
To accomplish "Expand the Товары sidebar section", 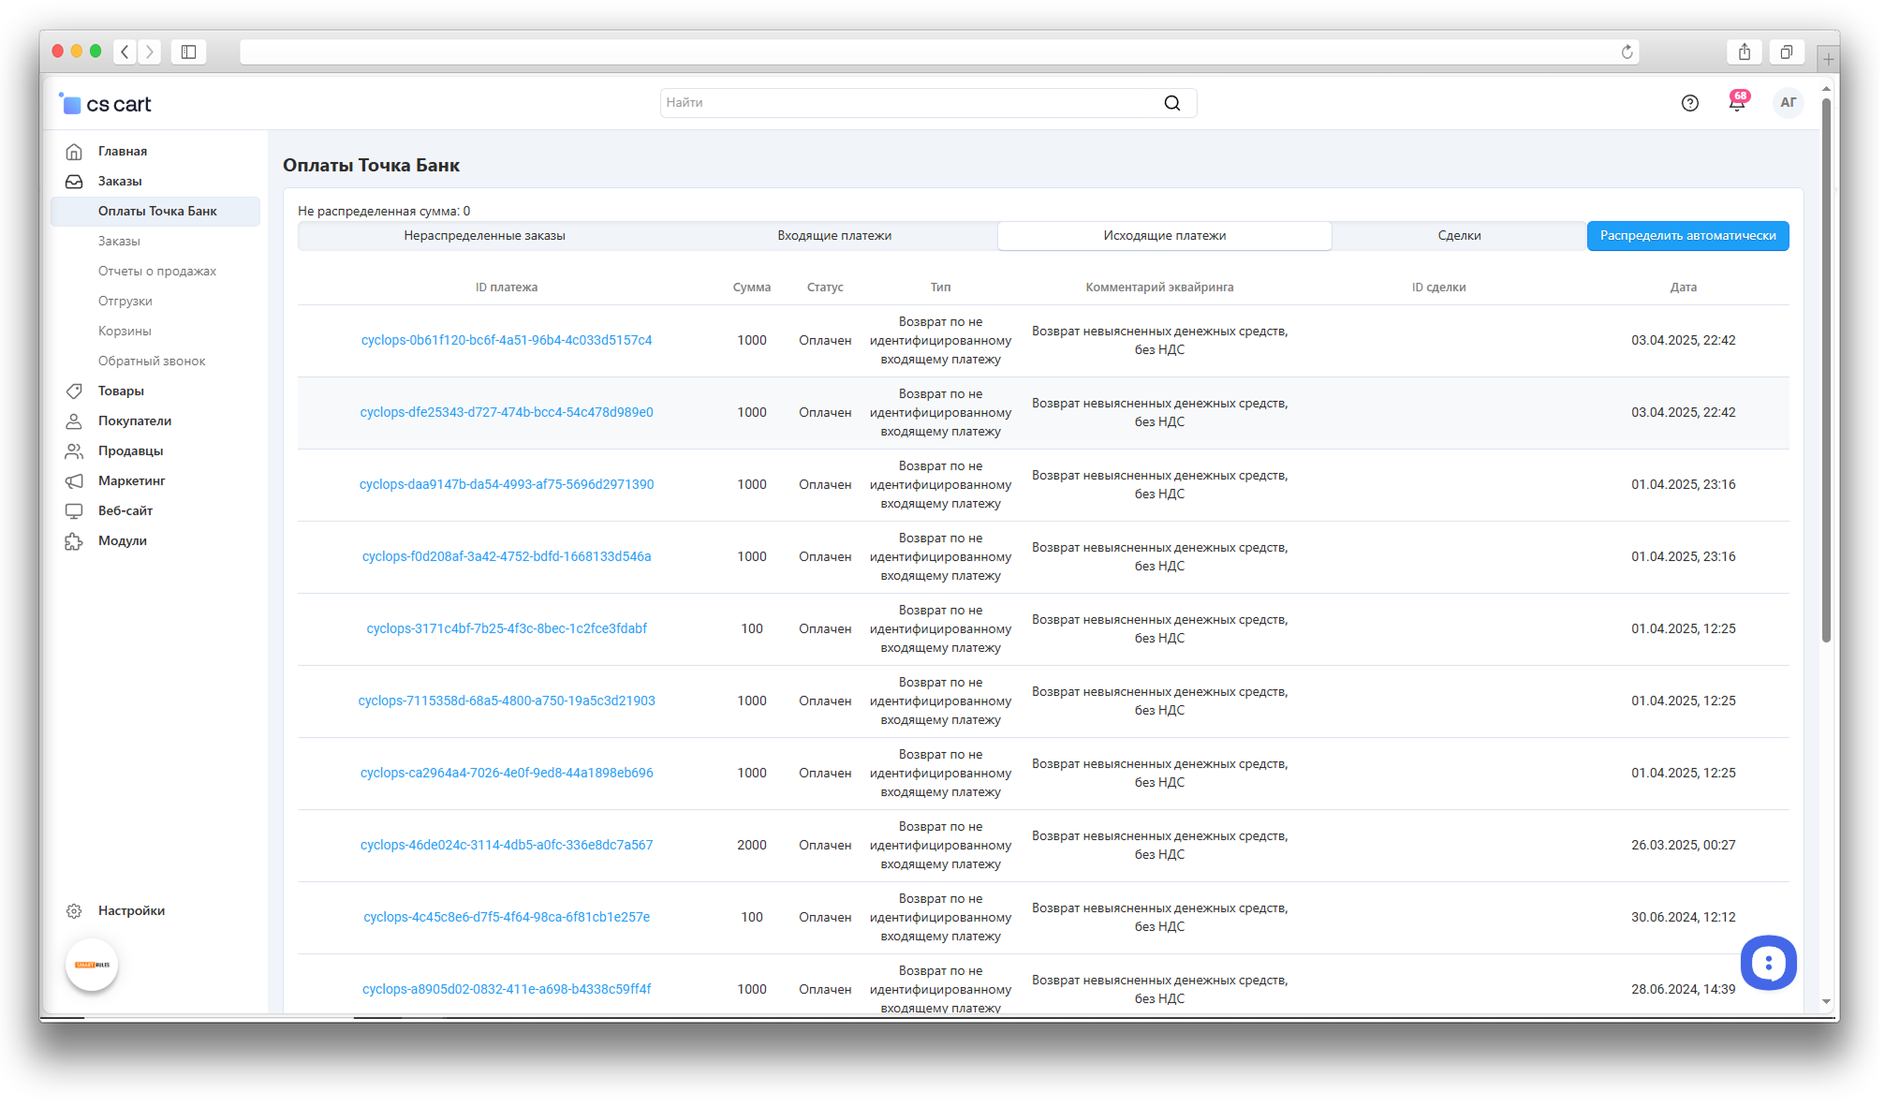I will pos(121,391).
